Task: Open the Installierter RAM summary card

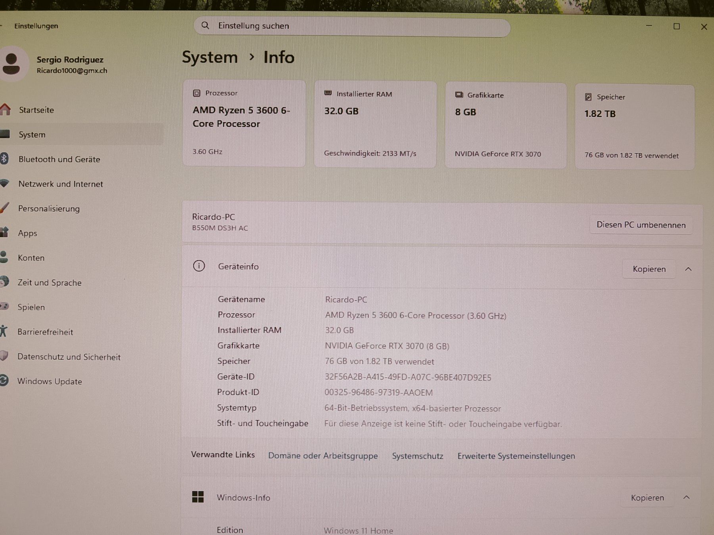Action: [375, 124]
